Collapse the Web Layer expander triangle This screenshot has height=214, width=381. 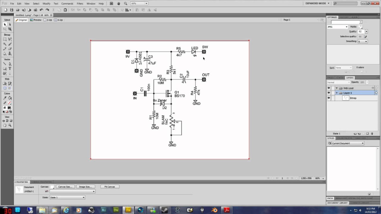click(337, 88)
